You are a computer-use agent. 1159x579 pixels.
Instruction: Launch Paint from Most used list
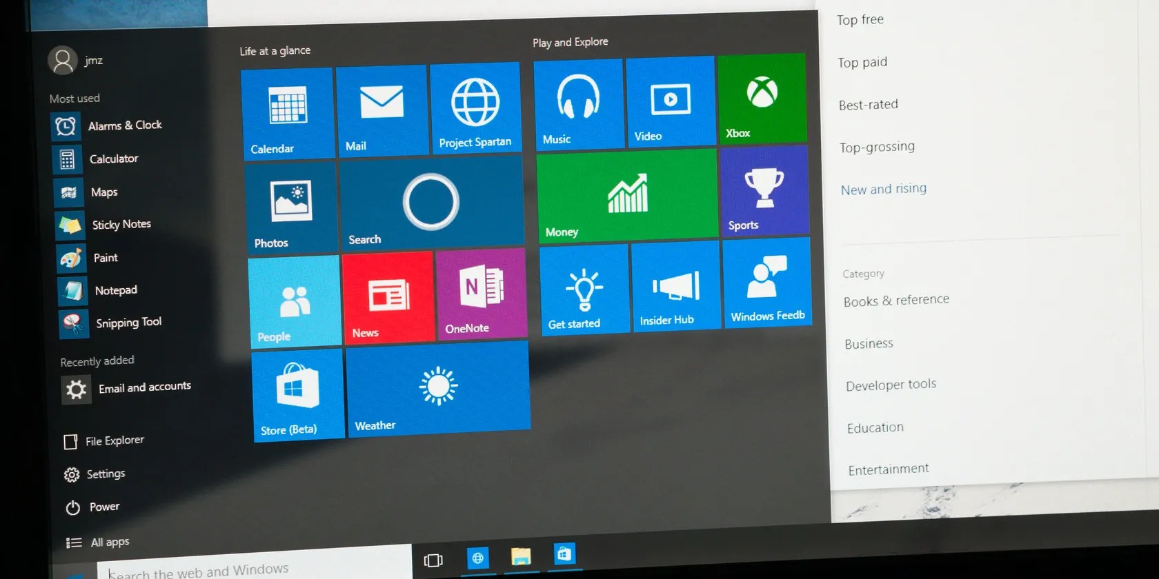[88, 258]
